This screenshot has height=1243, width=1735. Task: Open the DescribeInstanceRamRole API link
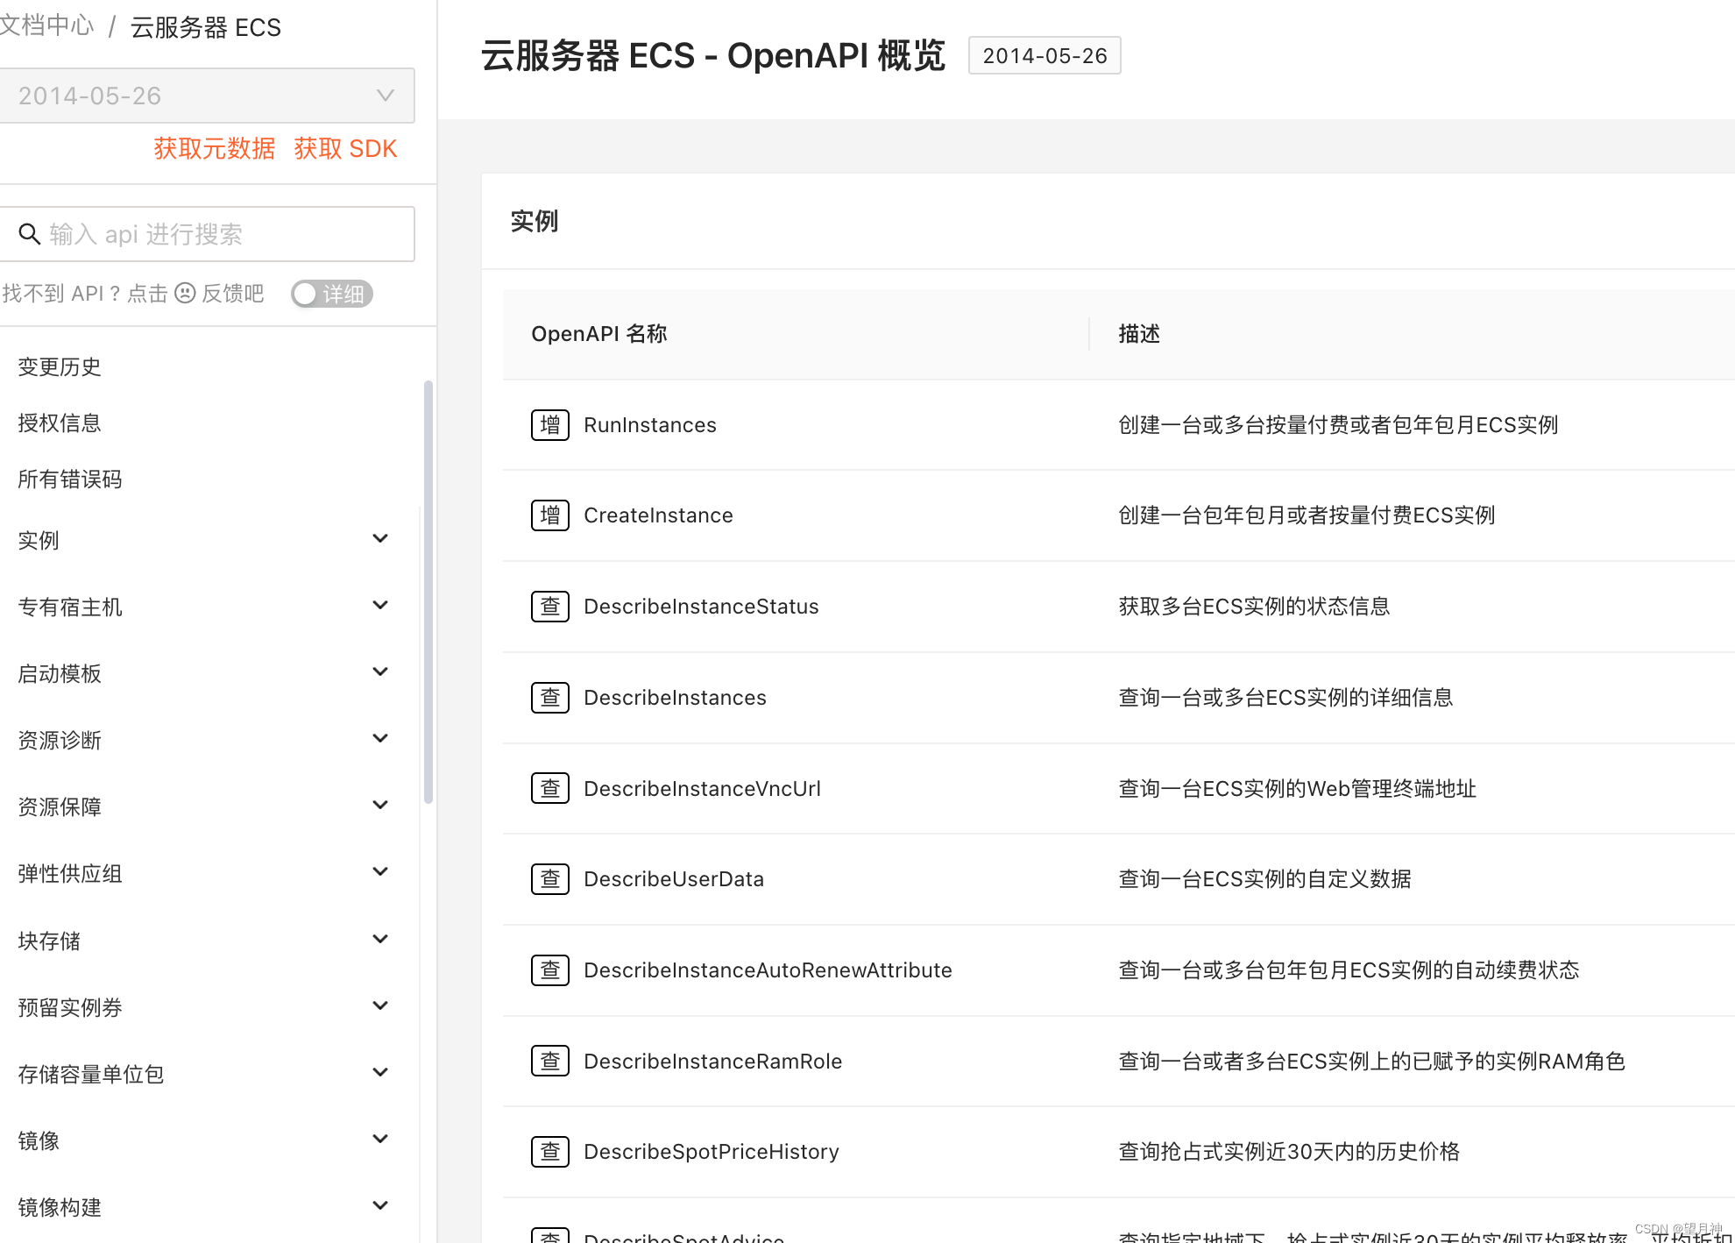[712, 1062]
